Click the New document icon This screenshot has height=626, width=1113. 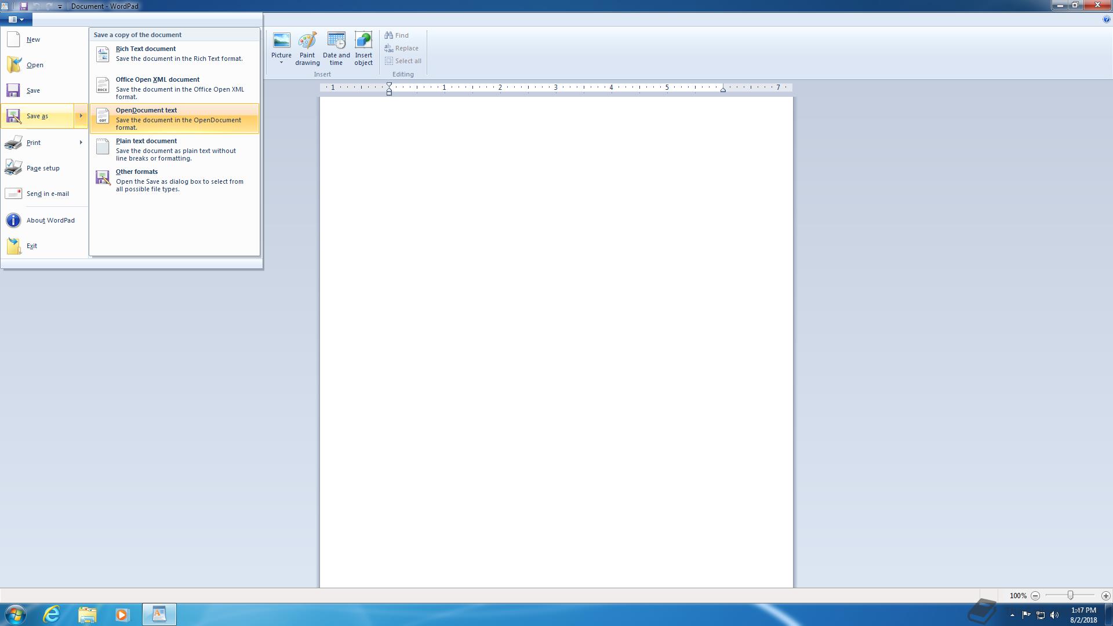[x=13, y=39]
